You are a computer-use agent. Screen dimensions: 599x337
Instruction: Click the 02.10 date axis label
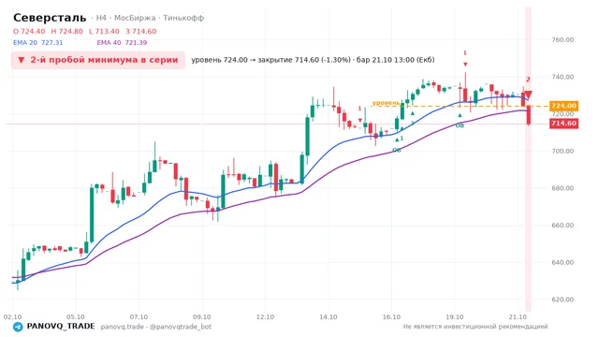(12, 316)
